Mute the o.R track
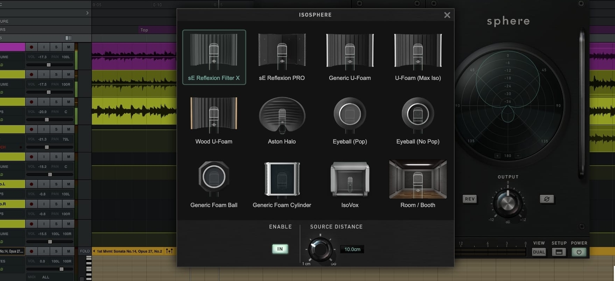 point(68,204)
